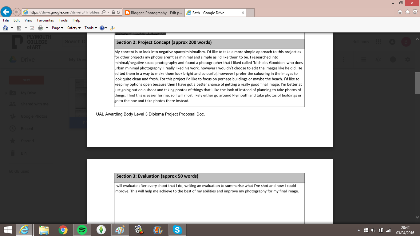Open the File menu
Screen dimensions: 420x236
point(6,20)
